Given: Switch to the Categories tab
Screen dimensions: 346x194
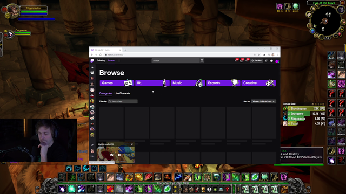Looking at the screenshot, I should [105, 93].
